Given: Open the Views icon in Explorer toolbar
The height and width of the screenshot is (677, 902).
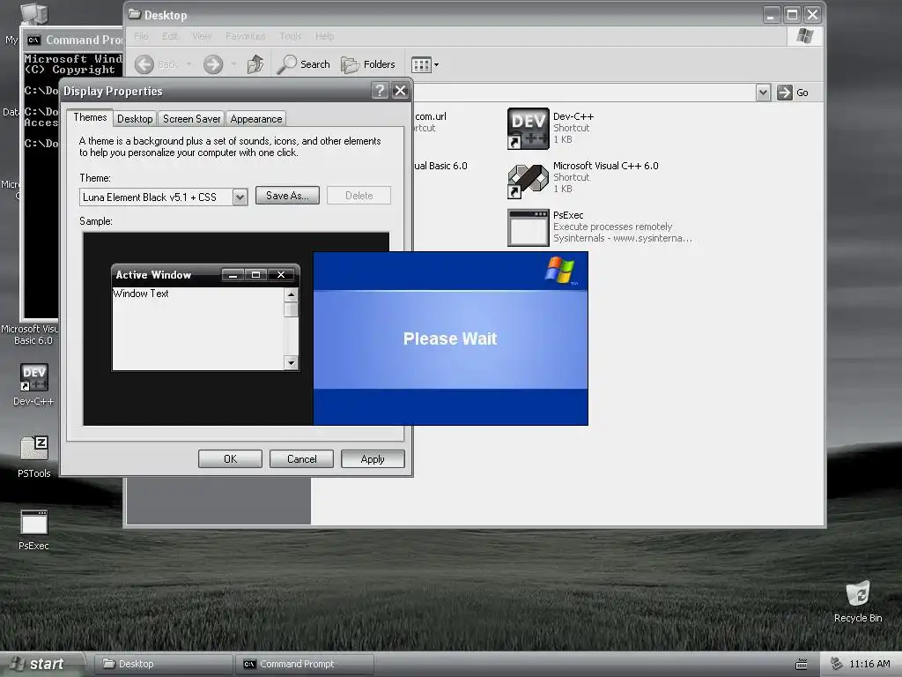Looking at the screenshot, I should point(421,65).
